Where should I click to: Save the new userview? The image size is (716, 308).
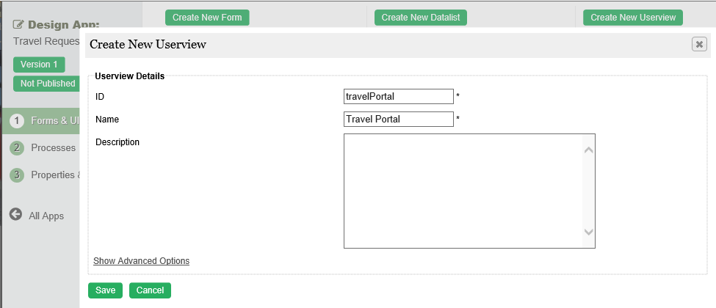[x=106, y=290]
